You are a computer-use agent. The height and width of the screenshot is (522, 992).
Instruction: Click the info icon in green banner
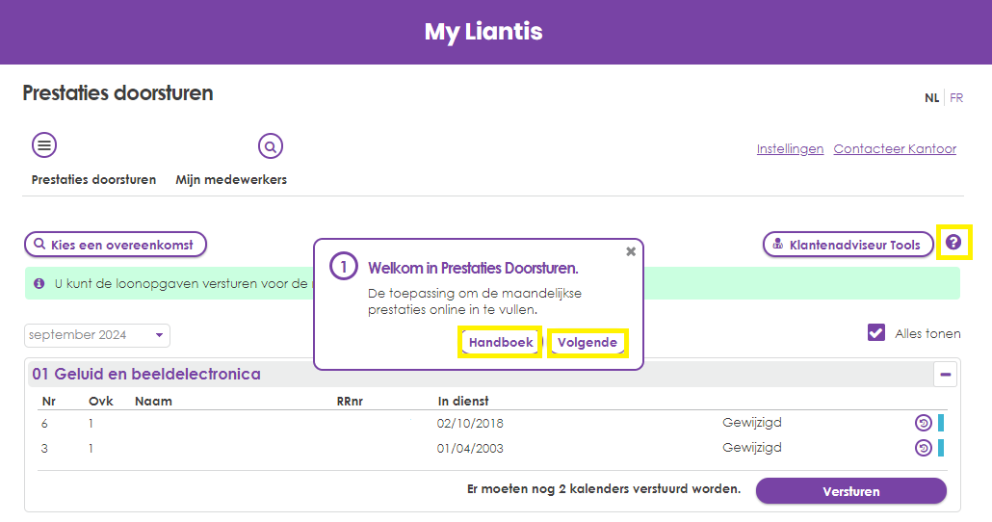(39, 284)
